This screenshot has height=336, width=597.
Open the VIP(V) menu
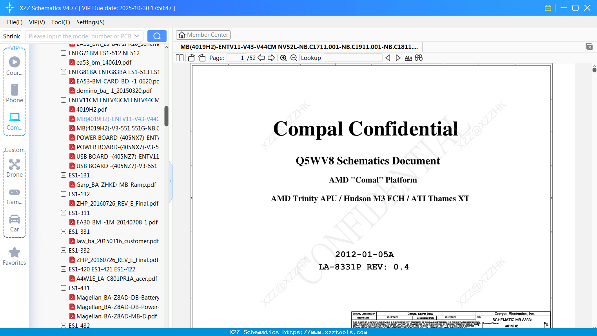pos(37,22)
